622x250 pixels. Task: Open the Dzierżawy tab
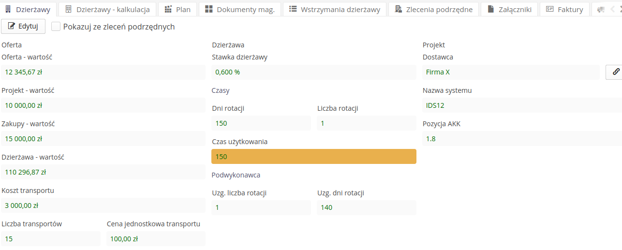pos(29,9)
